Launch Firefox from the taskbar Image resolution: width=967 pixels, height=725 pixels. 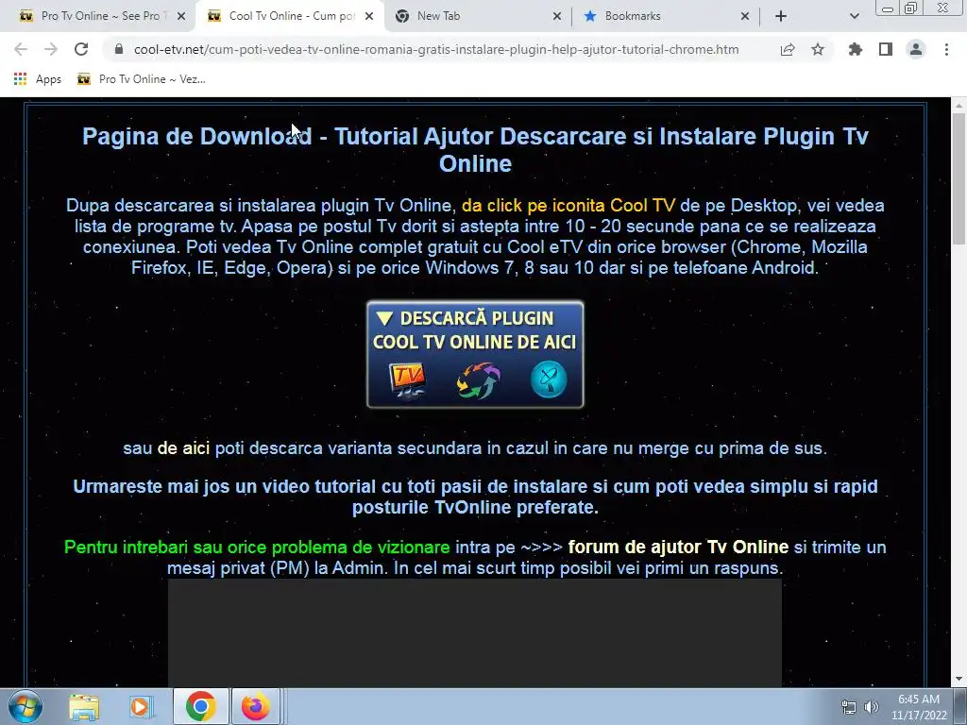[256, 706]
